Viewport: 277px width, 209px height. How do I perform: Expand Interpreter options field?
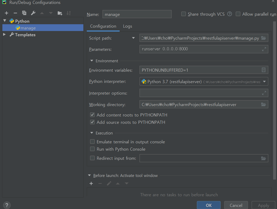pyautogui.click(x=264, y=93)
